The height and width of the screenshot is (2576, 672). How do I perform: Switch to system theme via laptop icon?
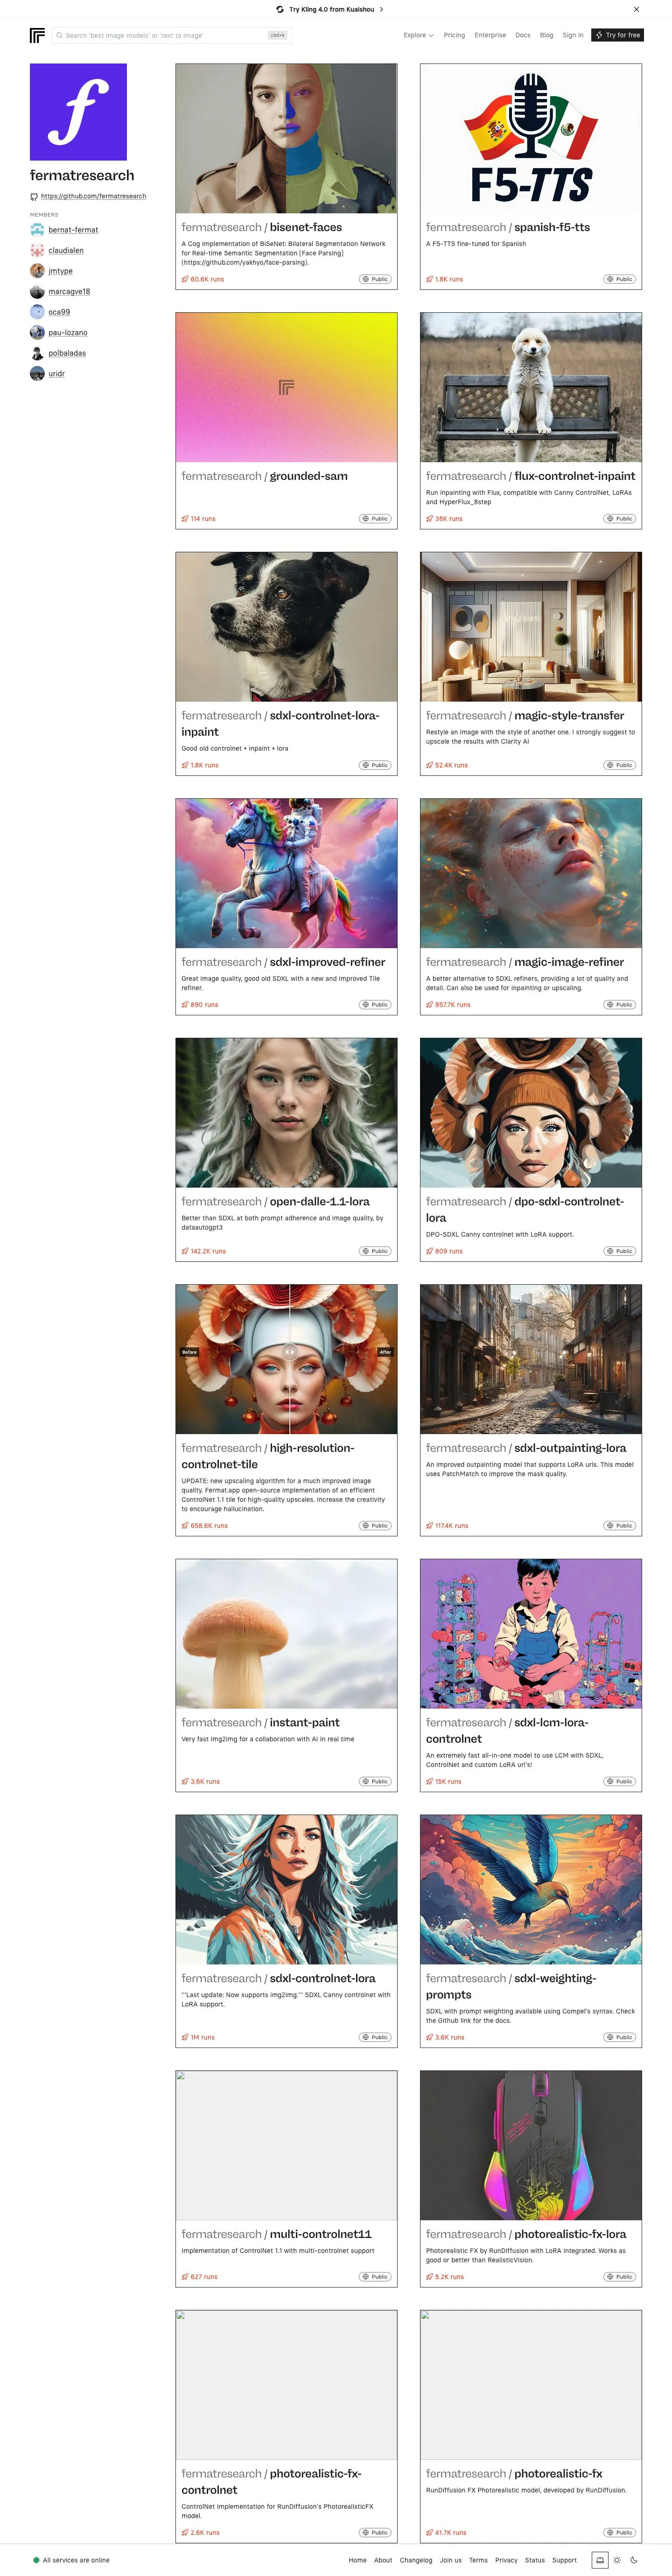(600, 2560)
